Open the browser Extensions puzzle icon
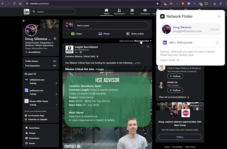Screen dimensions: 227x149 206,4
